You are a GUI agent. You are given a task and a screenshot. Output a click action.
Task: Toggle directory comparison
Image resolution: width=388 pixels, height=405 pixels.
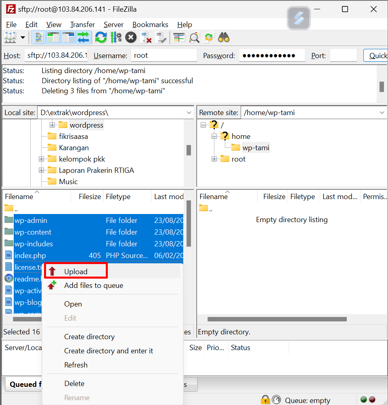pyautogui.click(x=194, y=38)
